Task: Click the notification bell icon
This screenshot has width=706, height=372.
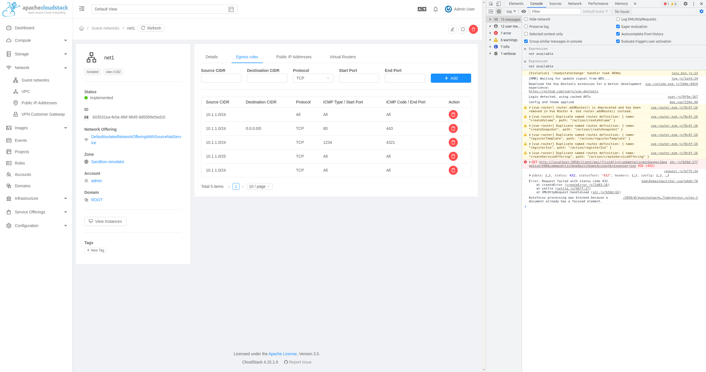Action: pos(435,9)
